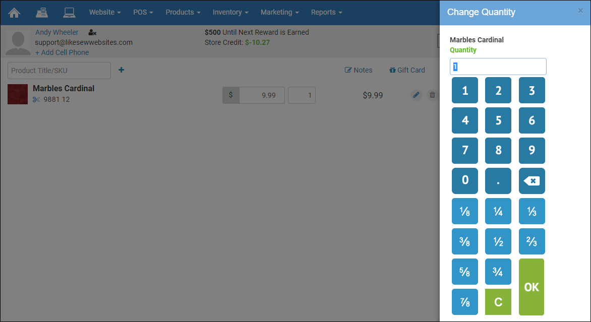Click the remove customer icon
Image resolution: width=591 pixels, height=322 pixels.
[92, 33]
